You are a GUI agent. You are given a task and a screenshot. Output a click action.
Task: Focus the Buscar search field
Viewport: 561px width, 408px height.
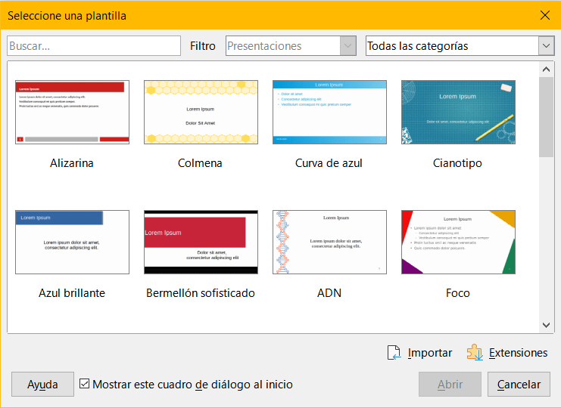coord(94,46)
